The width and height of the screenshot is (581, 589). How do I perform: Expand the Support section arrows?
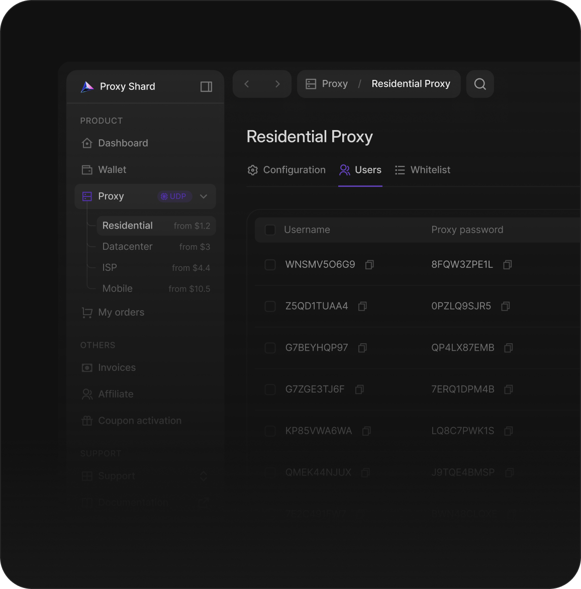(204, 476)
